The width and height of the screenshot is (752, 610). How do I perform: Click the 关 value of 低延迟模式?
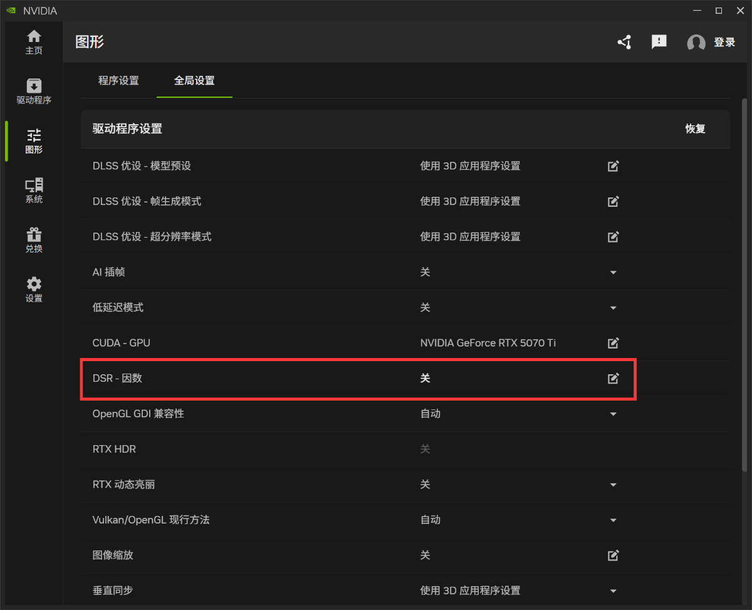425,308
